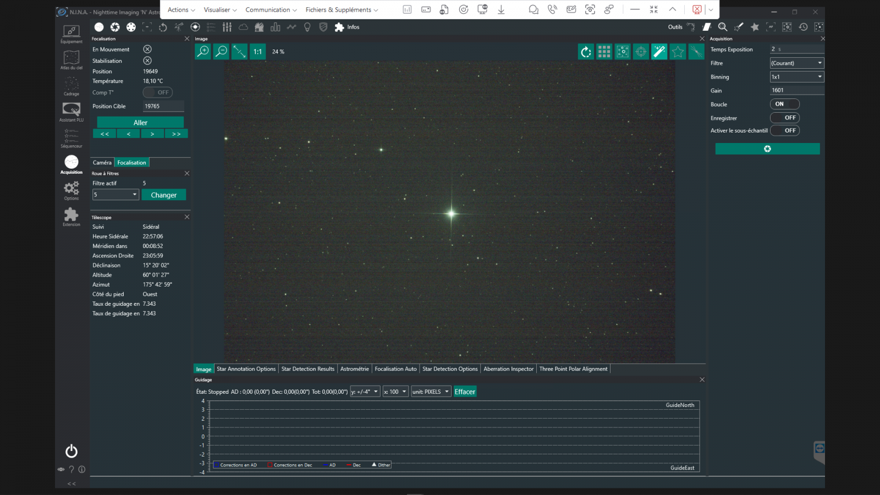Click the power shutdown icon in the sidebar
Image resolution: width=880 pixels, height=495 pixels.
(x=71, y=451)
